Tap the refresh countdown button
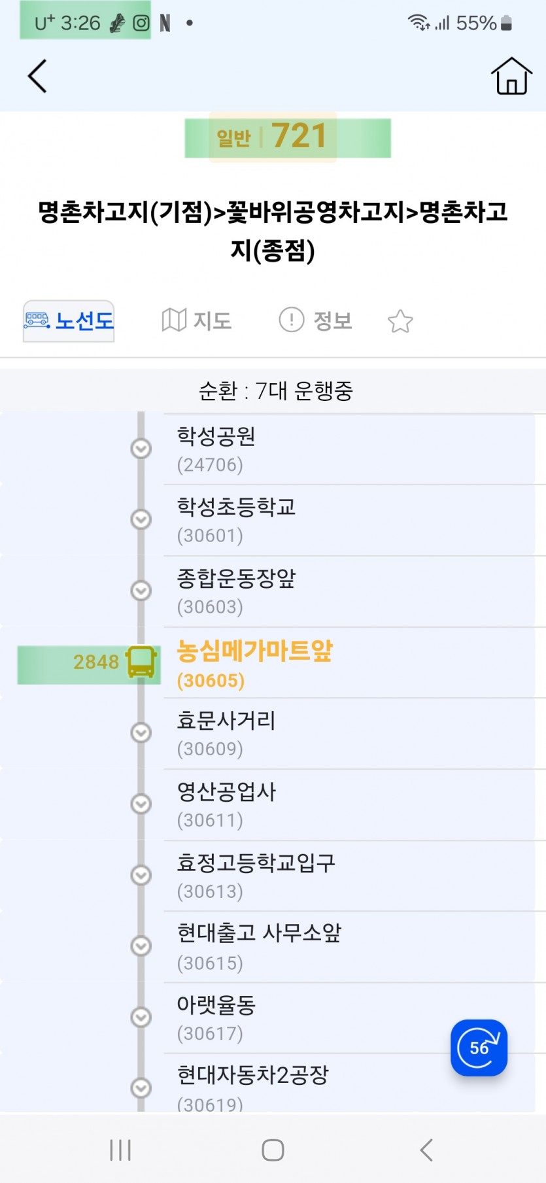The image size is (546, 1183). tap(479, 1048)
